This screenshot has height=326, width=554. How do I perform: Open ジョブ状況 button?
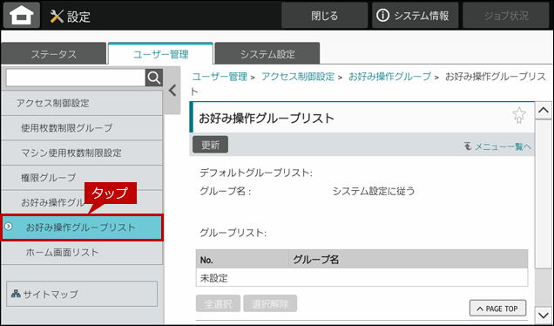[x=506, y=16]
